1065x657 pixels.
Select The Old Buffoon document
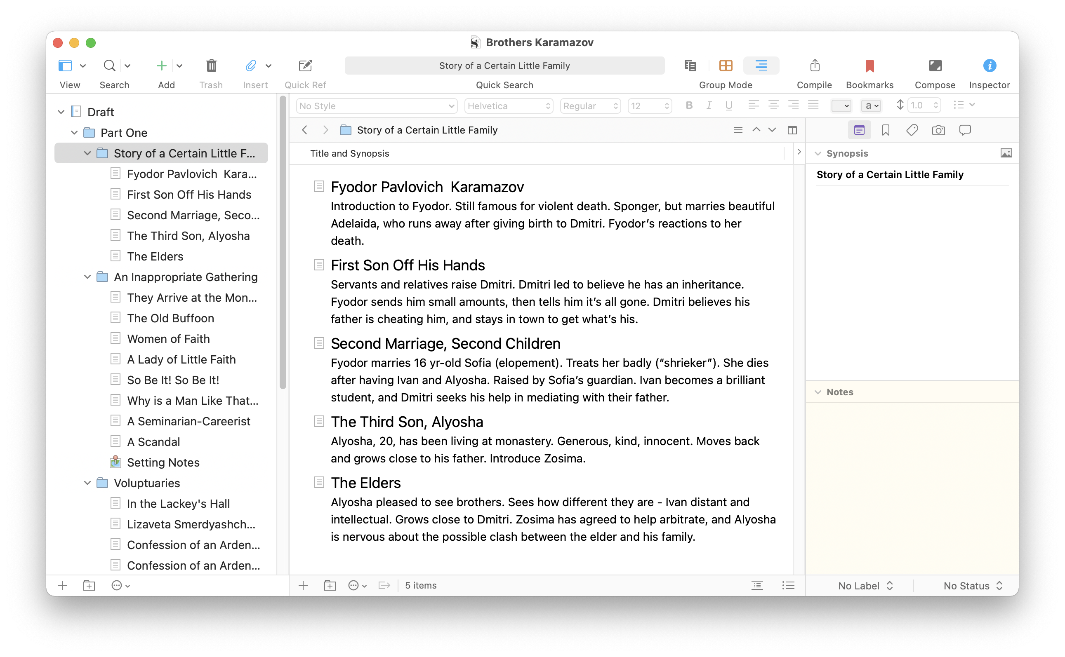coord(170,318)
